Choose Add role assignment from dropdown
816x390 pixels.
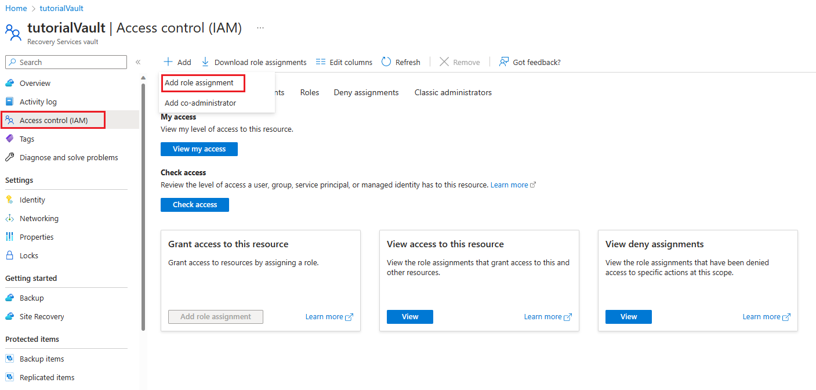pos(199,83)
